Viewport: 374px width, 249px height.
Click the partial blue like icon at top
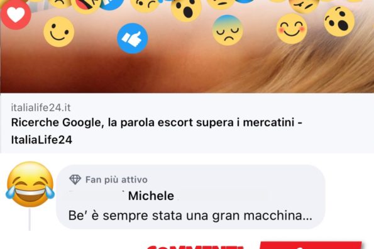pyautogui.click(x=111, y=4)
